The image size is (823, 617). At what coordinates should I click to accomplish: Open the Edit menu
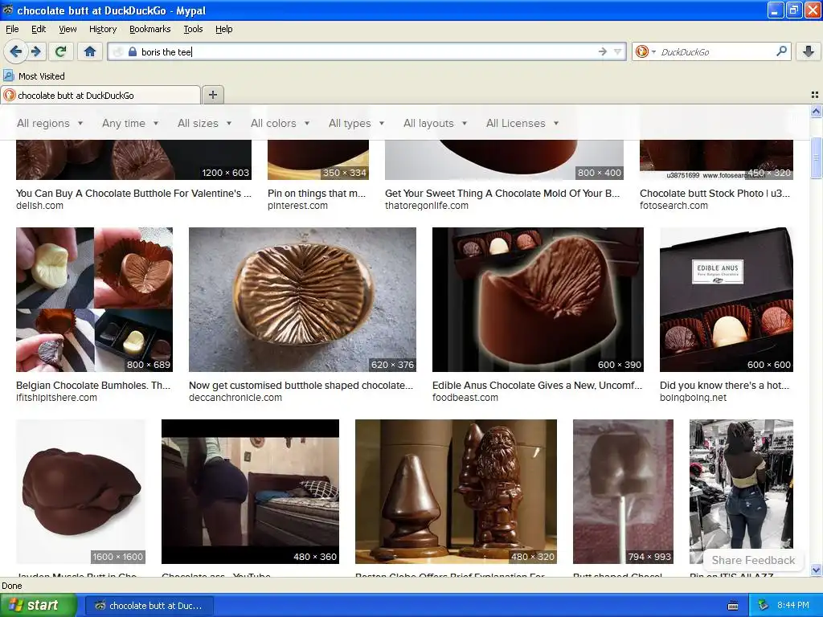pos(39,29)
